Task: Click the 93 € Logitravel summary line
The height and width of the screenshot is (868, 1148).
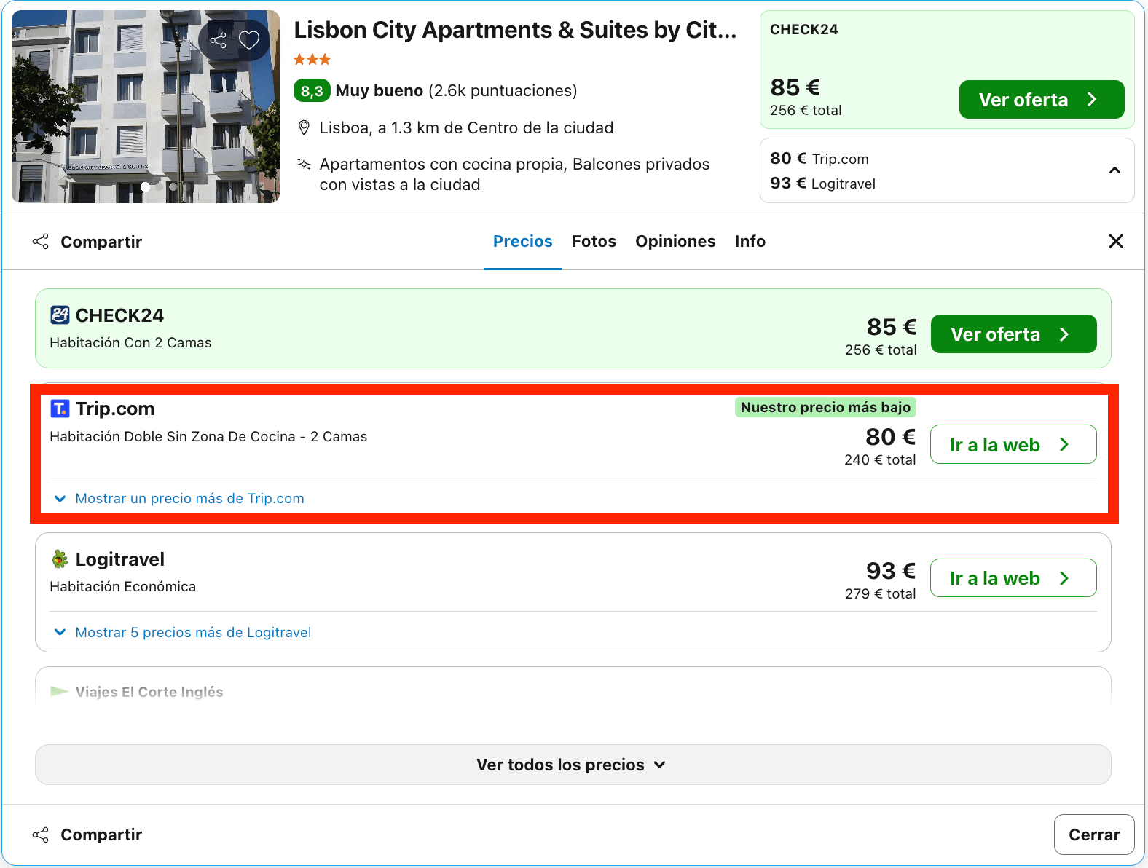Action: click(823, 184)
